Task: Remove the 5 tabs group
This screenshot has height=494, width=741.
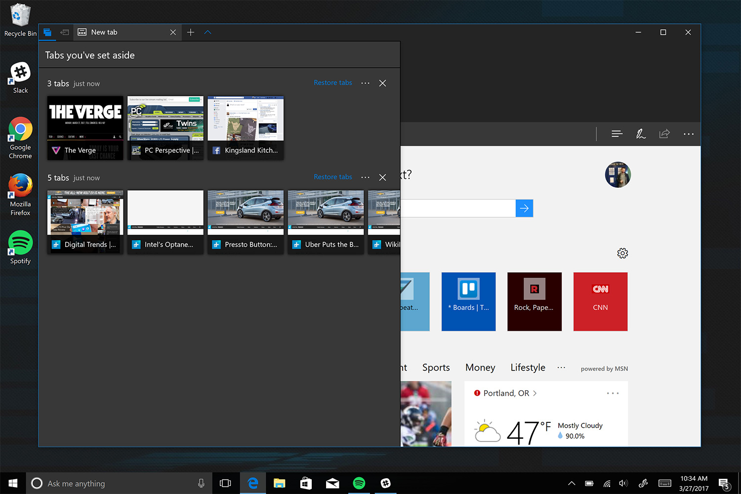Action: 382,177
